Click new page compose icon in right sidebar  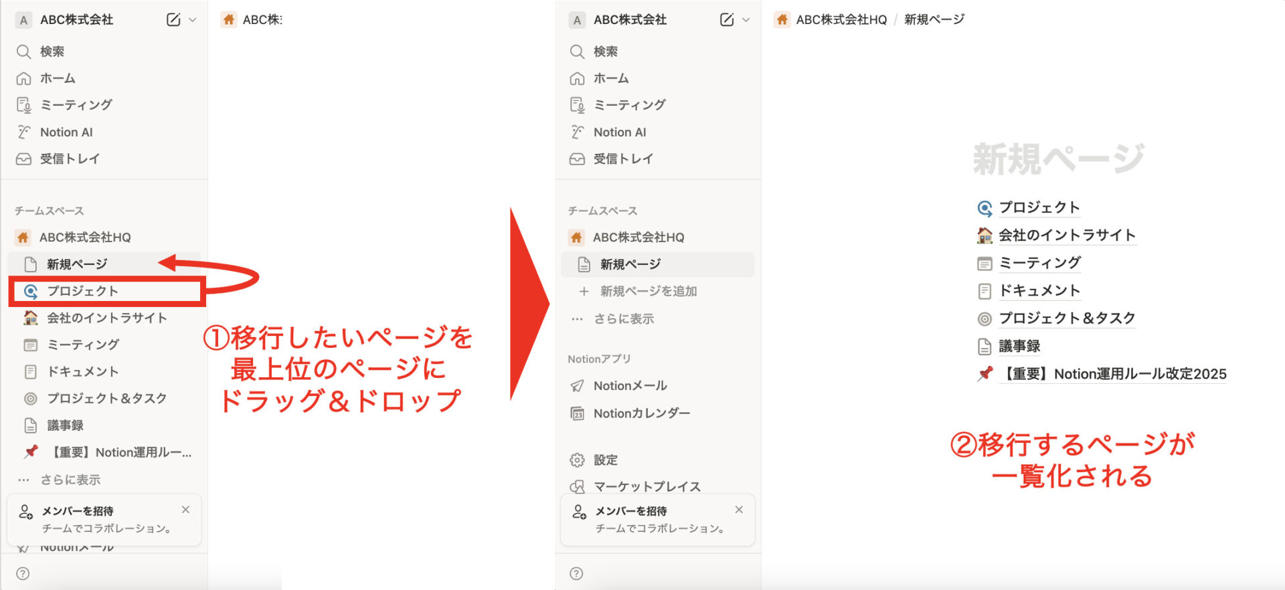pos(727,19)
